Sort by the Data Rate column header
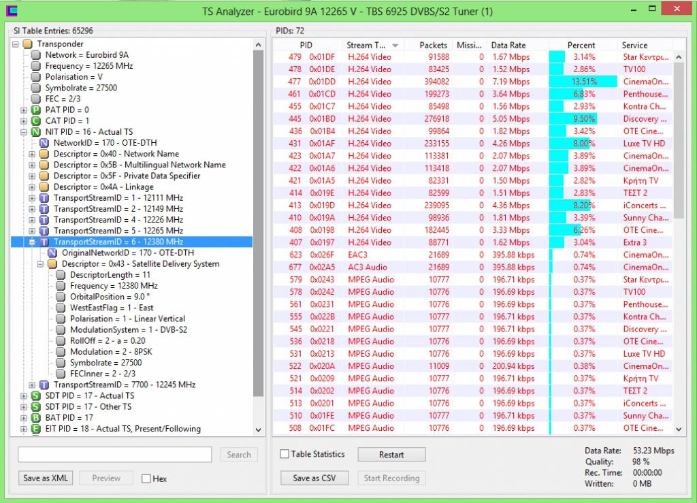Image resolution: width=697 pixels, height=503 pixels. [517, 45]
